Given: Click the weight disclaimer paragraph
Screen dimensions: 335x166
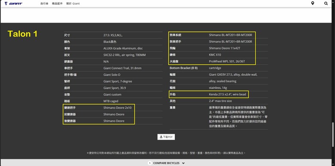Looking at the screenshot, I should (x=238, y=117).
